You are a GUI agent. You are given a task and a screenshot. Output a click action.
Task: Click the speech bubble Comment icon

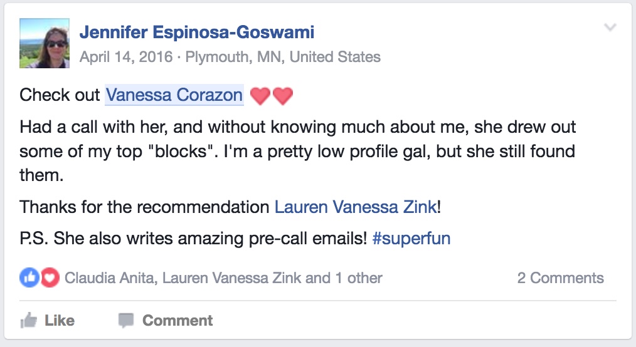[125, 320]
